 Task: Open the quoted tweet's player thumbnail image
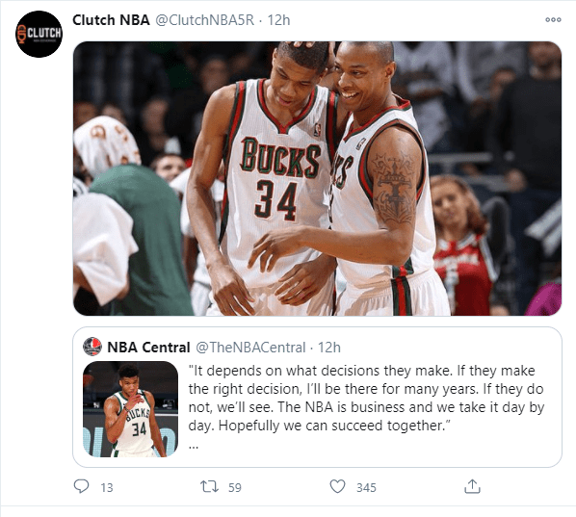(x=130, y=409)
